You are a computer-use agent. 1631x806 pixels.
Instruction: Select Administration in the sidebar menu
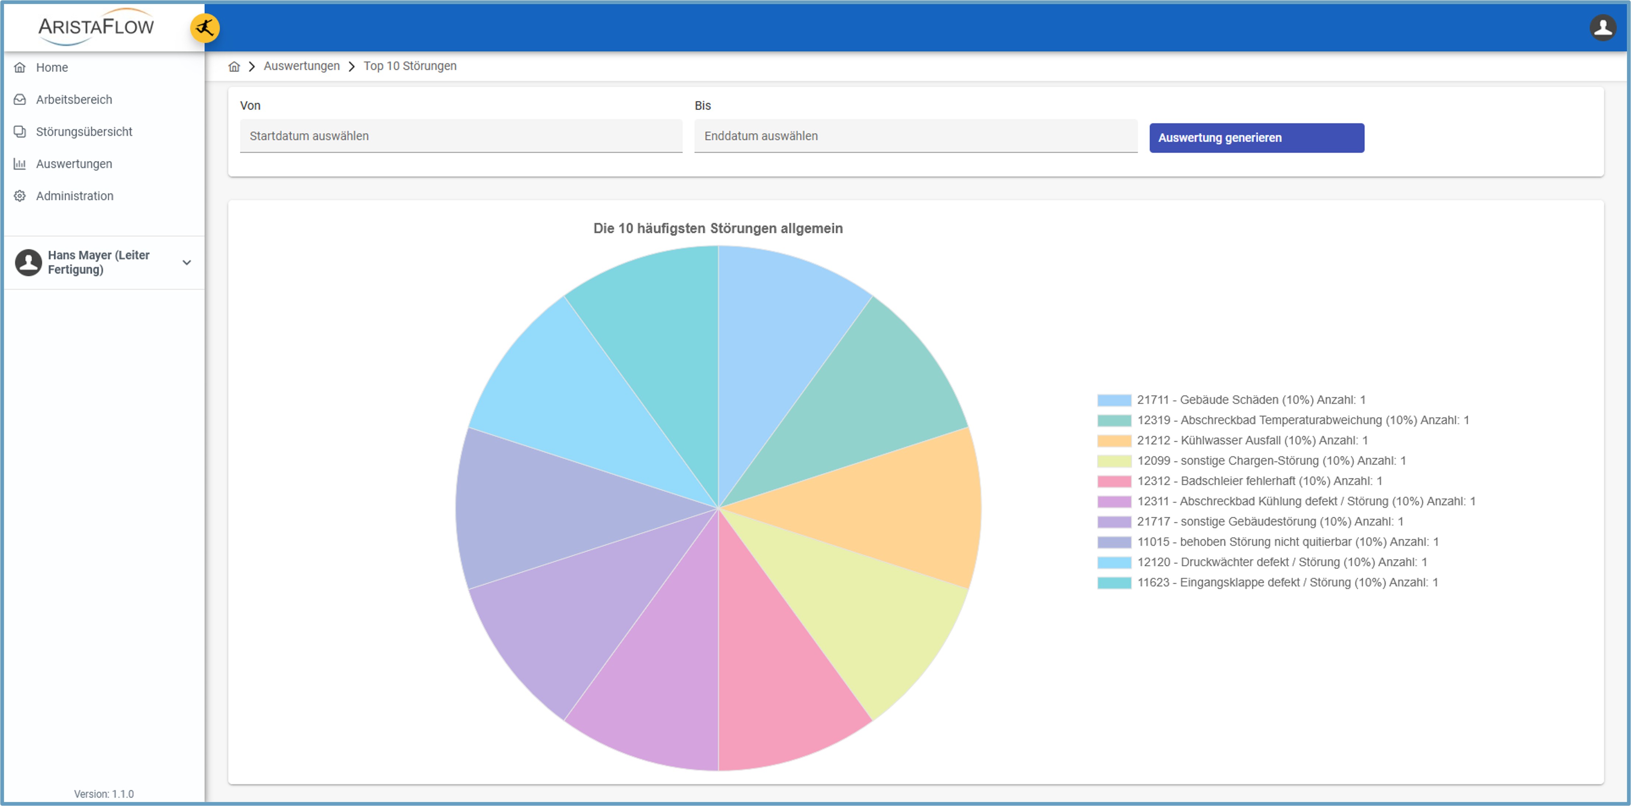point(75,196)
